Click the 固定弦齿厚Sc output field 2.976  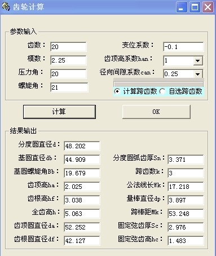[x=186, y=227]
